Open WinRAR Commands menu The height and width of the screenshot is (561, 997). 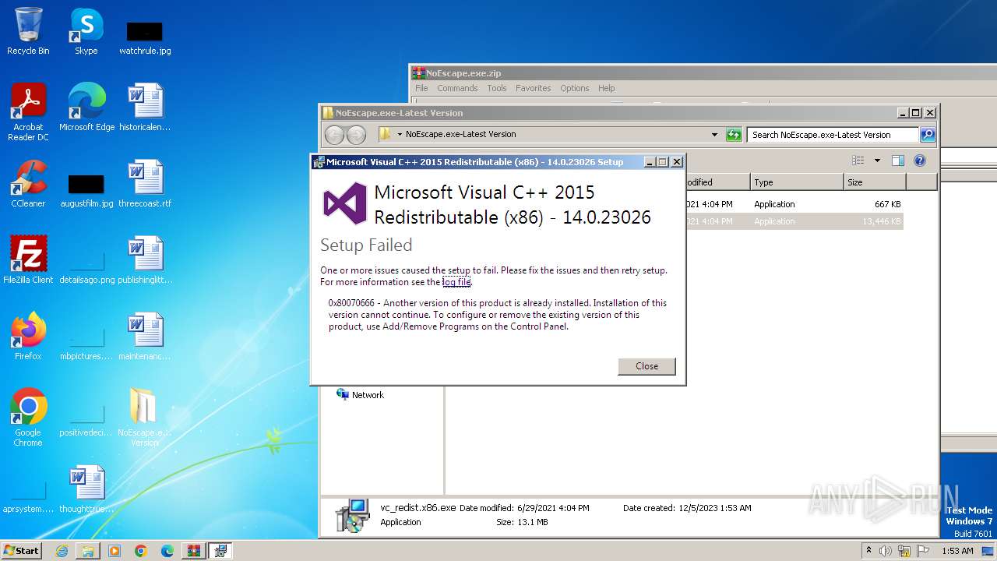pos(457,88)
